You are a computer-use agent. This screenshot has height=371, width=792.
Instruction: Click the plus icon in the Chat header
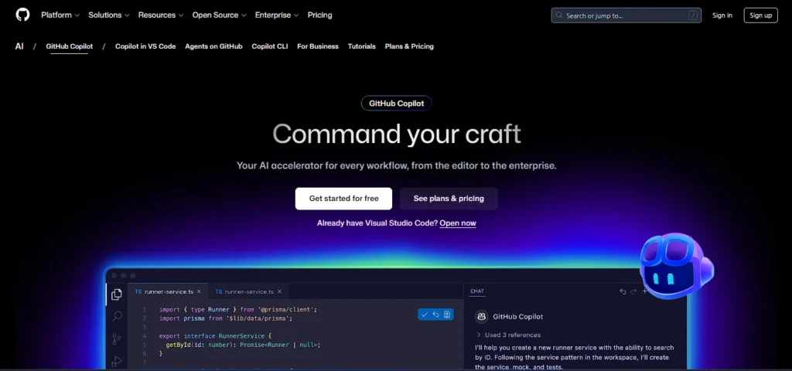coord(644,291)
